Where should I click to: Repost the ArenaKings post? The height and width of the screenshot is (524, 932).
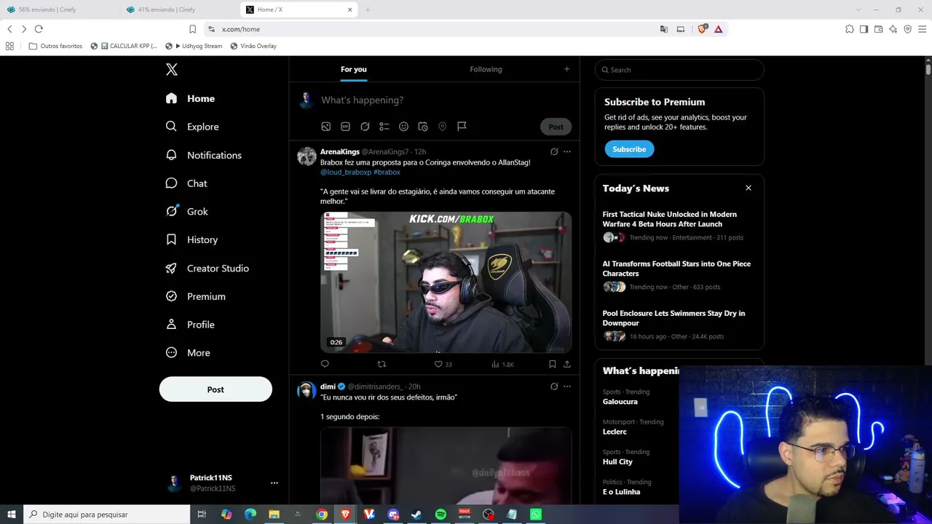click(x=382, y=364)
